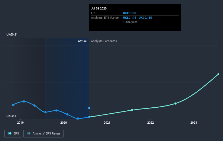Select the EPS point at late 2019 bump
The width and height of the screenshot is (223, 141).
pyautogui.click(x=56, y=110)
